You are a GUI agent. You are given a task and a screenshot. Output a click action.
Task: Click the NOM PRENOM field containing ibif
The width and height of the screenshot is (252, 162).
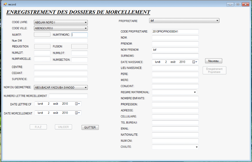tap(175, 50)
